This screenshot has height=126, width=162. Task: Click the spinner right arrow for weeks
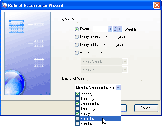(120, 29)
